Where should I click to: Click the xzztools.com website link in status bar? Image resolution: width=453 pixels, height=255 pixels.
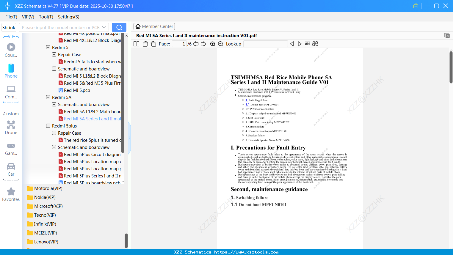click(246, 252)
